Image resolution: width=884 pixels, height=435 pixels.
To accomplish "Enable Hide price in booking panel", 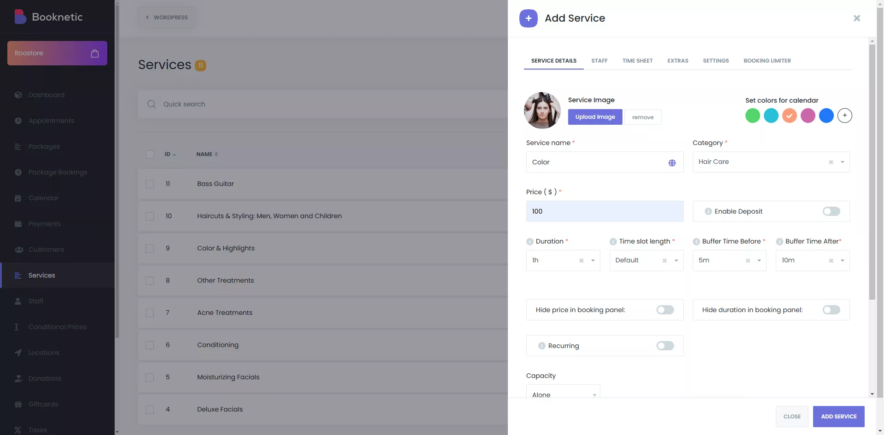I will [665, 310].
